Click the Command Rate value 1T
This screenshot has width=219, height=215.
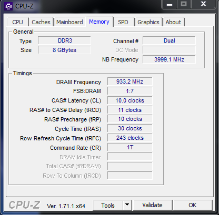130,147
